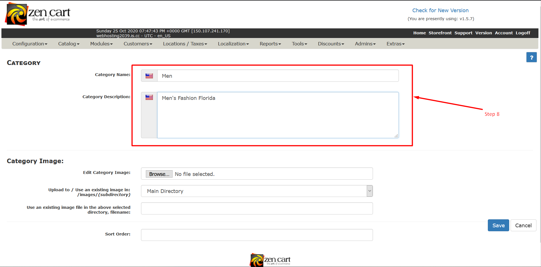Save the category
Viewport: 541px width, 267px height.
tap(498, 225)
